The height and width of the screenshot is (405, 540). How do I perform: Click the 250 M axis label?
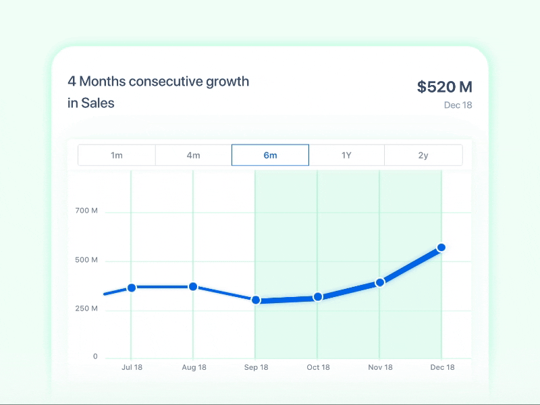(x=86, y=310)
